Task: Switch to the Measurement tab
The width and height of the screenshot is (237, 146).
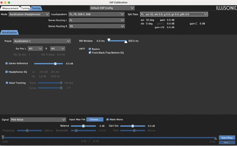Action: (10, 8)
